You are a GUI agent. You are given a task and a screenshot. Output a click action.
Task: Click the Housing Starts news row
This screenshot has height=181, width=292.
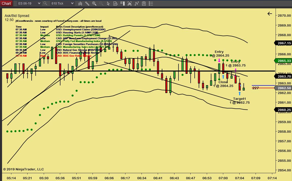click(x=57, y=32)
